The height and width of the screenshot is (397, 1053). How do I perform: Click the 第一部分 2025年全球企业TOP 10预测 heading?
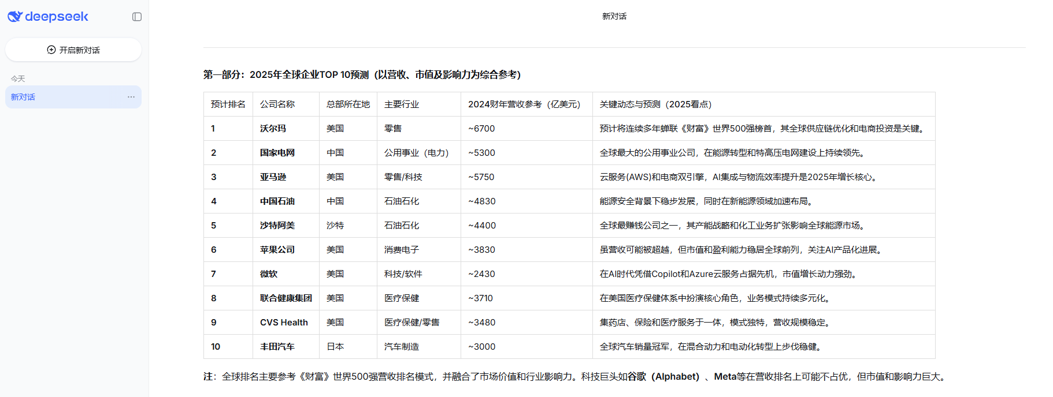click(362, 74)
